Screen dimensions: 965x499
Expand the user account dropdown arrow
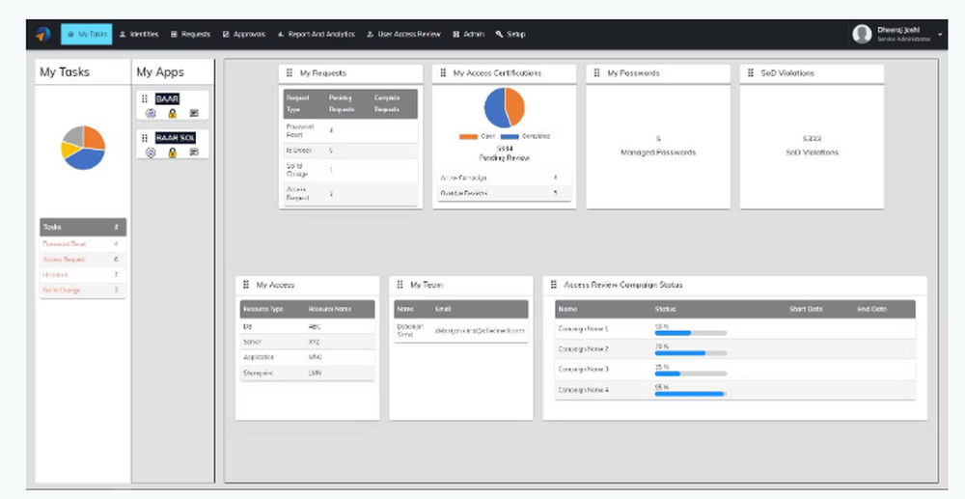tap(940, 35)
